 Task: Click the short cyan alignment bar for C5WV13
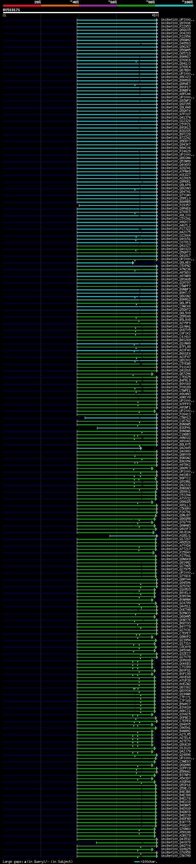121,417
